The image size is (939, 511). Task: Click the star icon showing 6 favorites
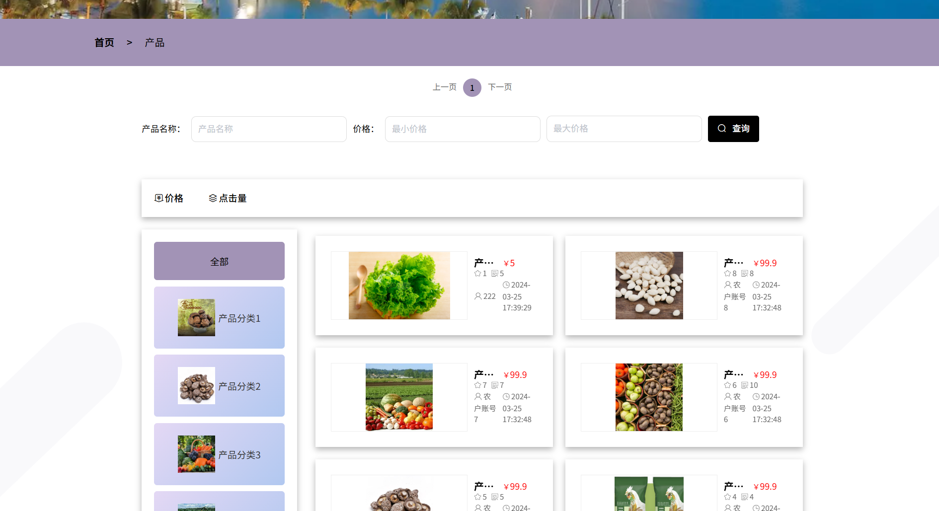coord(727,385)
